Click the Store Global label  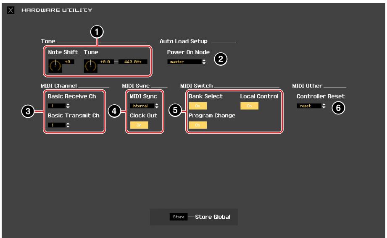pyautogui.click(x=213, y=217)
